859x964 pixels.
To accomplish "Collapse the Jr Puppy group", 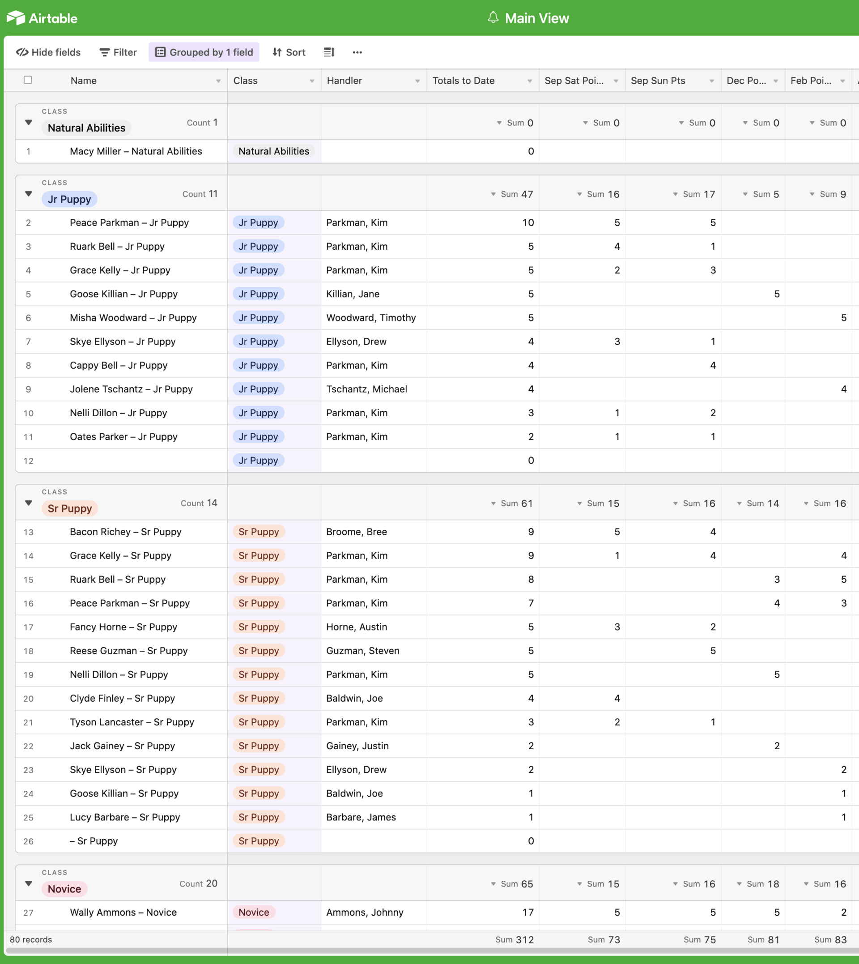I will (29, 194).
